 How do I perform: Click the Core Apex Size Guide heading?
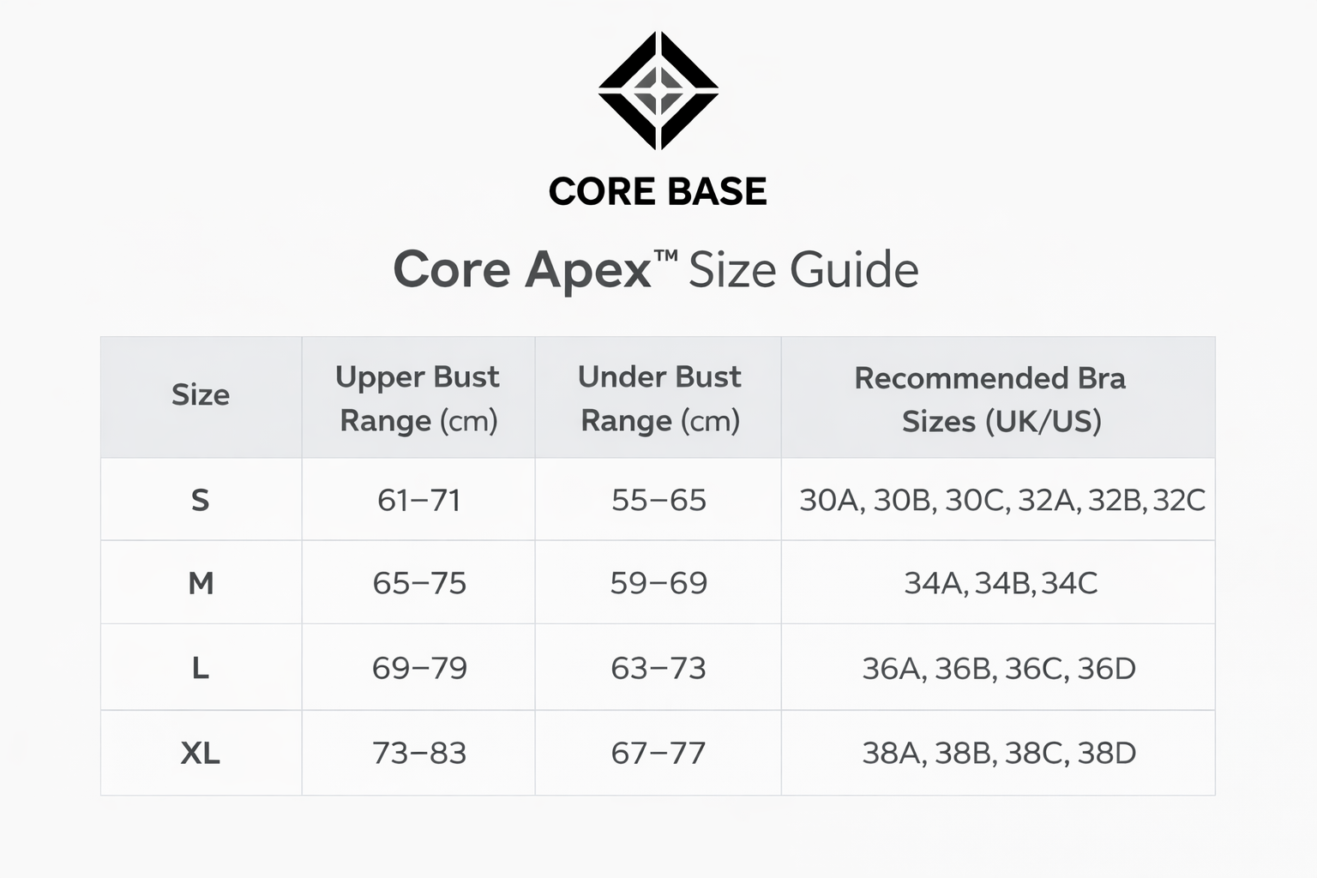point(656,269)
